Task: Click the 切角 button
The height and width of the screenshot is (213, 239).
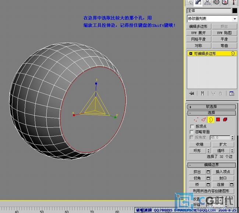Action: click(197, 178)
